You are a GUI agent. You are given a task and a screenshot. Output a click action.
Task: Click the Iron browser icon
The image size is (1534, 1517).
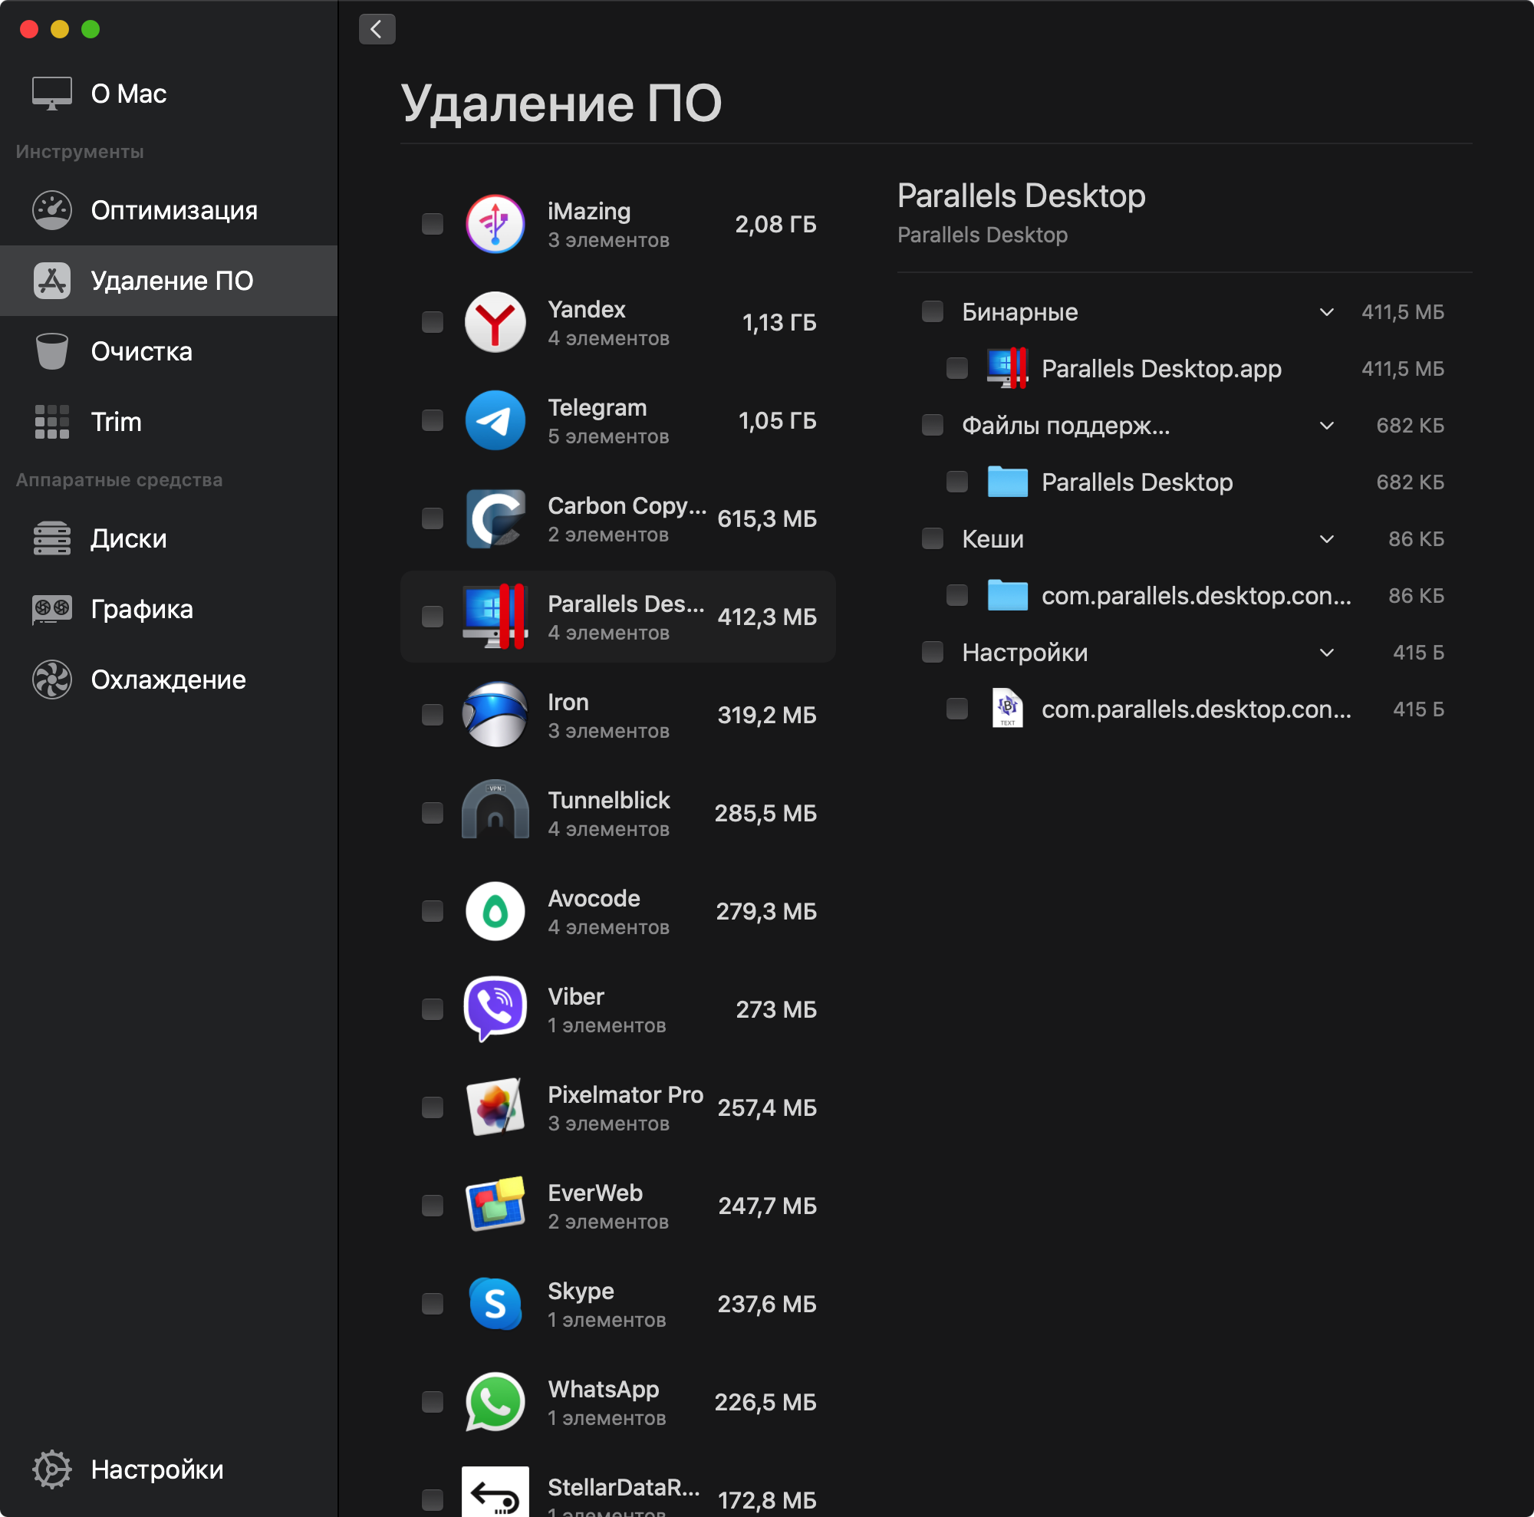[x=495, y=715]
